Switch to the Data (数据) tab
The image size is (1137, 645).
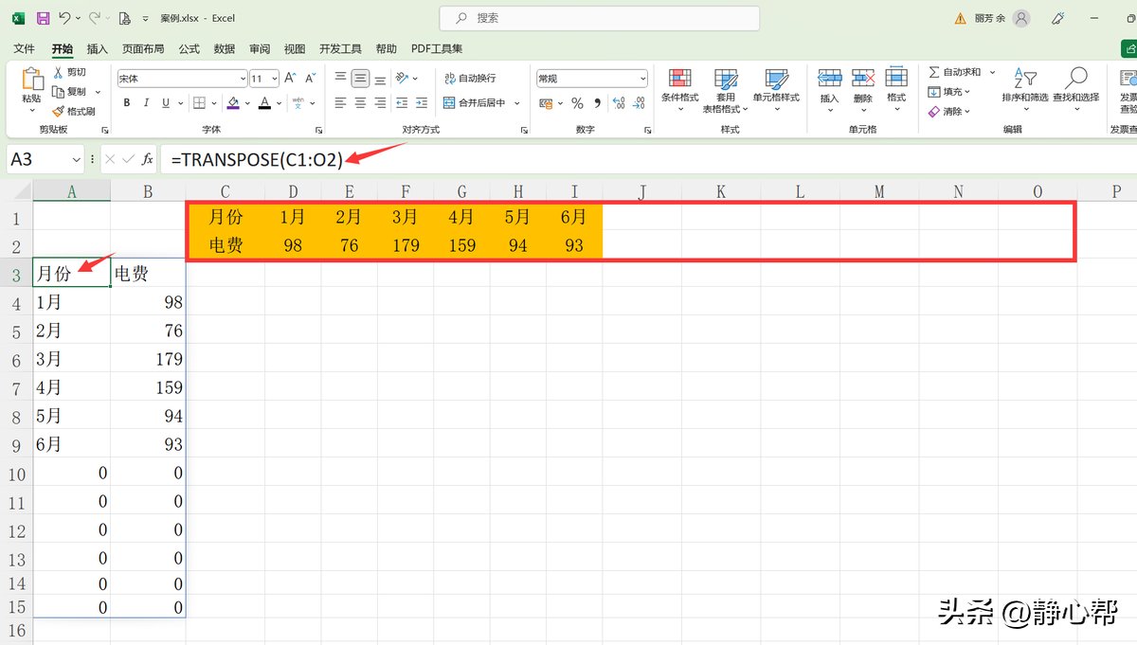225,49
